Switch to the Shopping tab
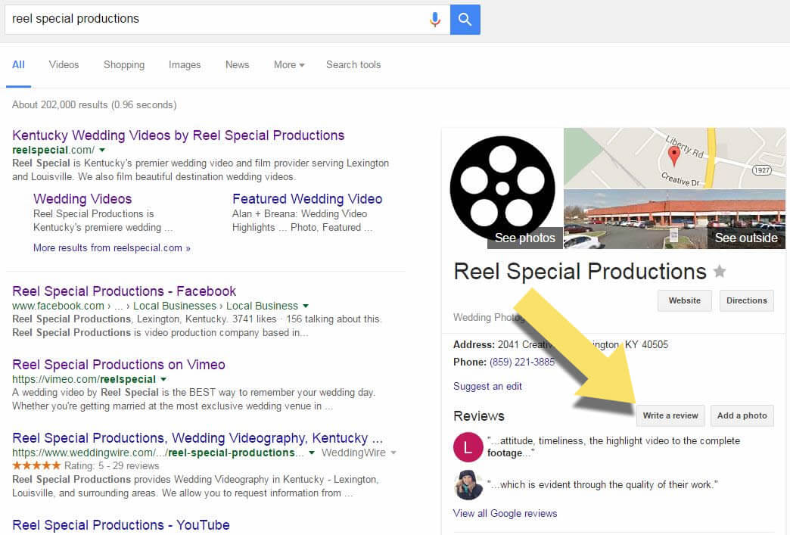 tap(124, 65)
